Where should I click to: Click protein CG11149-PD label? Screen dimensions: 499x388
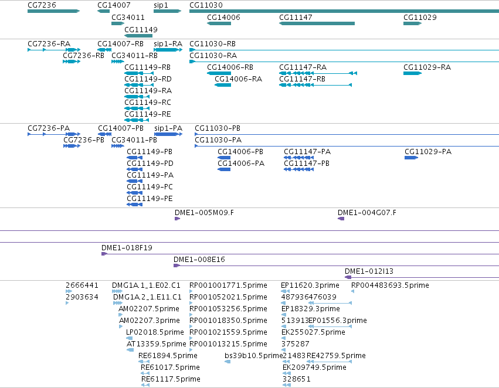(150, 164)
